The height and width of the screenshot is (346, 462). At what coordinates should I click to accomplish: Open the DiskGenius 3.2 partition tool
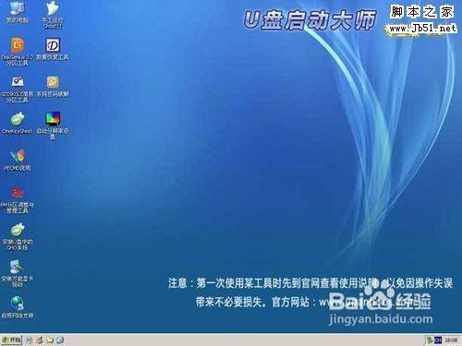(18, 52)
